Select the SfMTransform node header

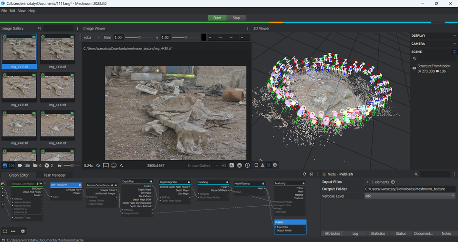(x=66, y=185)
